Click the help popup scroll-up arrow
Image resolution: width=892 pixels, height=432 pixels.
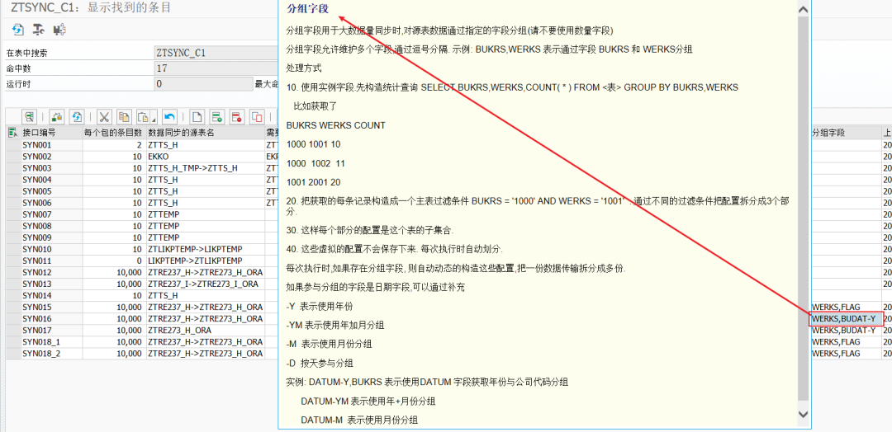point(803,10)
